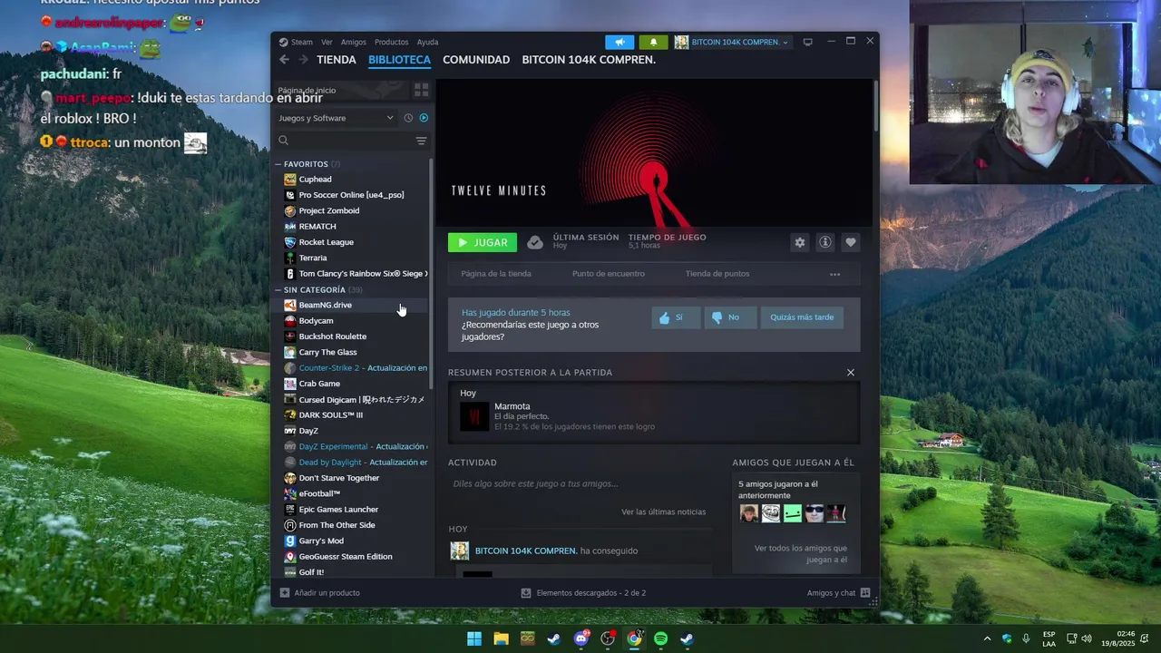The image size is (1161, 653).
Task: Go forward with the right arrow
Action: pyautogui.click(x=303, y=60)
